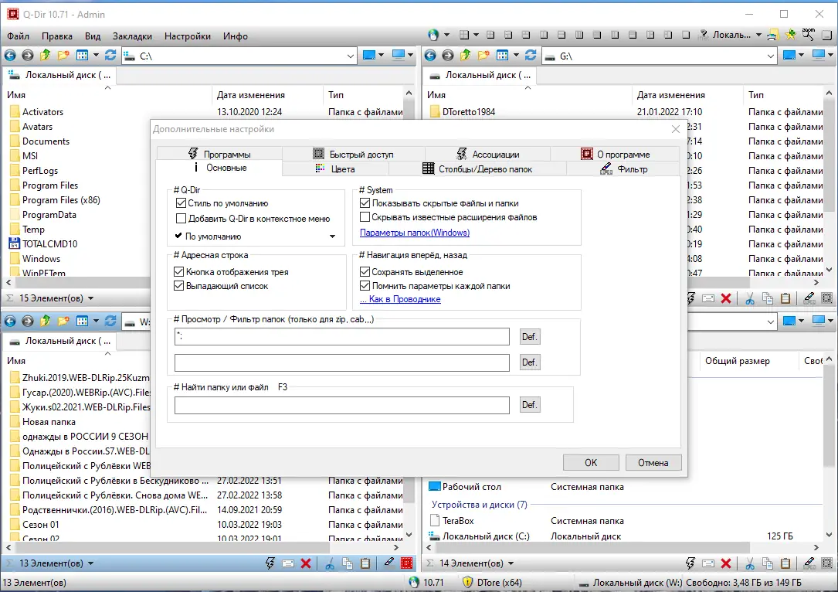
Task: Switch to the Программы tab
Action: pos(219,154)
